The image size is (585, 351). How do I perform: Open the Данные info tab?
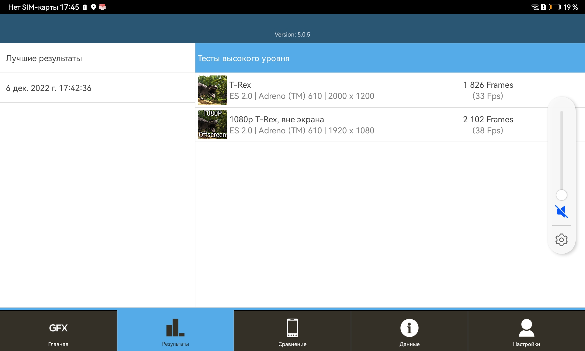tap(409, 331)
